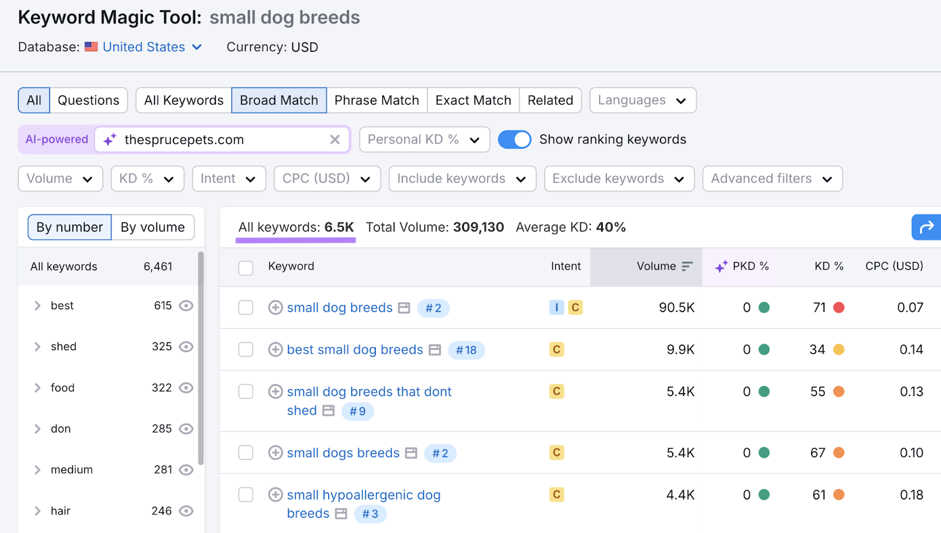Switch sidebar sorting to By volume

click(x=152, y=227)
